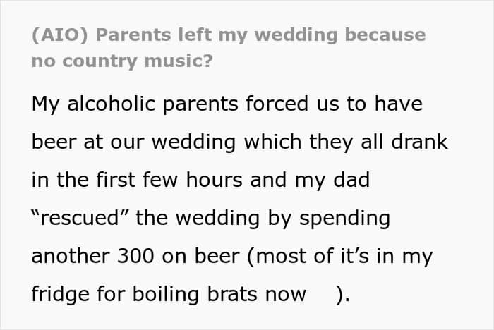Click the word "first" in the body text
This screenshot has height=330, width=494.
click(x=131, y=180)
